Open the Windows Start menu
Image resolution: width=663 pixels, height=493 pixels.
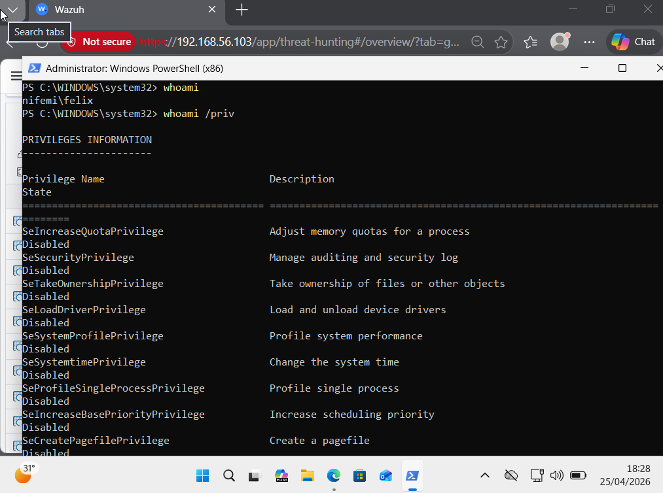(x=202, y=476)
